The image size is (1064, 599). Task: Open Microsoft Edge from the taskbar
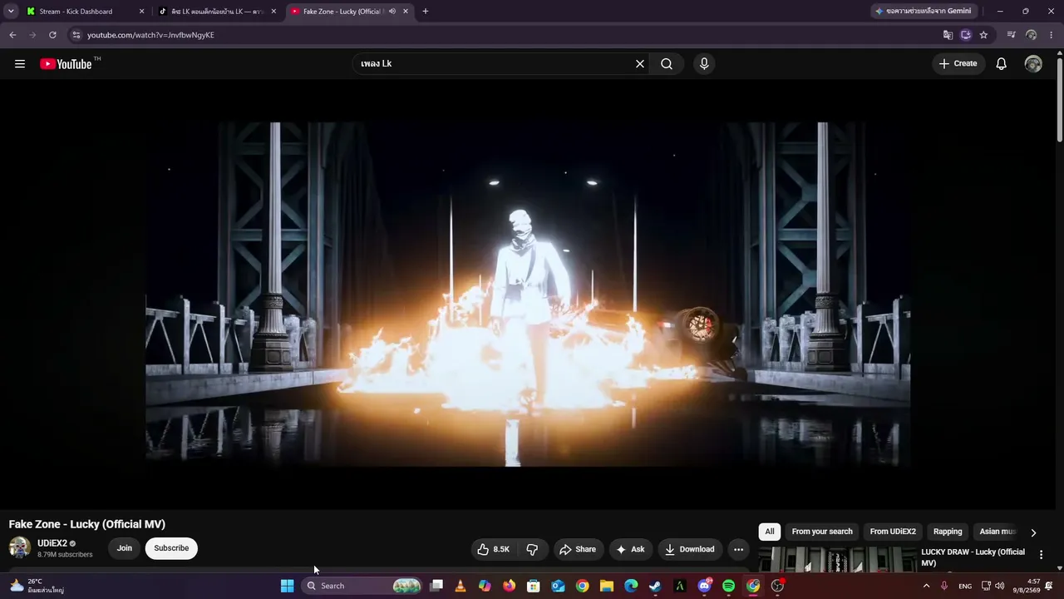[631, 586]
